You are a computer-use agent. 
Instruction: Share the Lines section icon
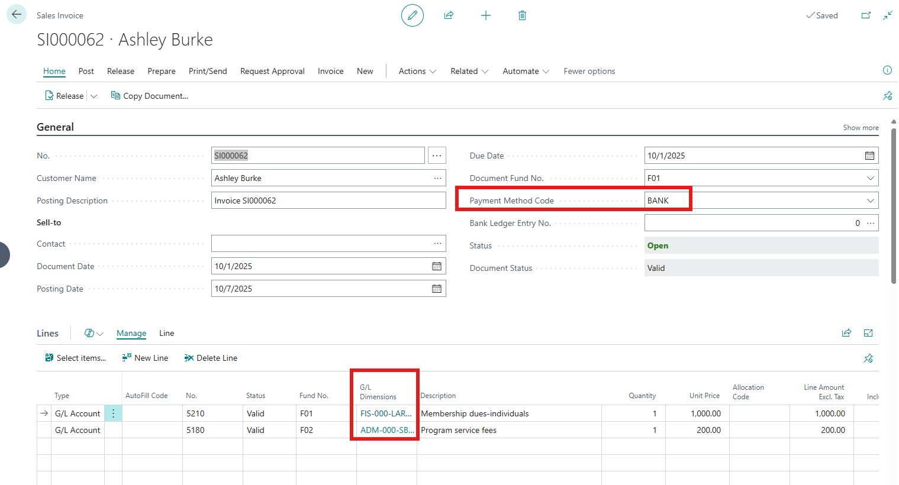[847, 333]
